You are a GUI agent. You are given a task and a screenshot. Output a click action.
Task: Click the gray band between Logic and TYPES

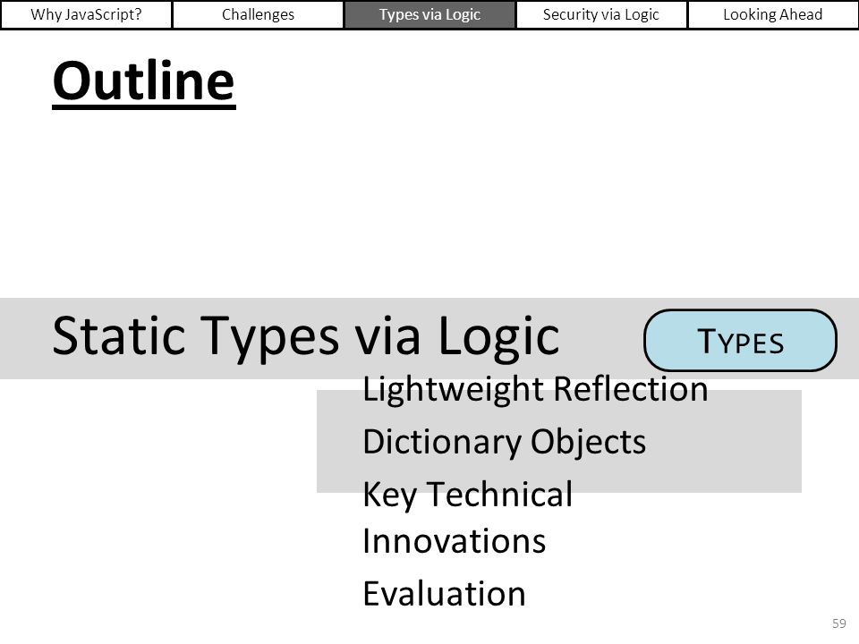tap(602, 338)
